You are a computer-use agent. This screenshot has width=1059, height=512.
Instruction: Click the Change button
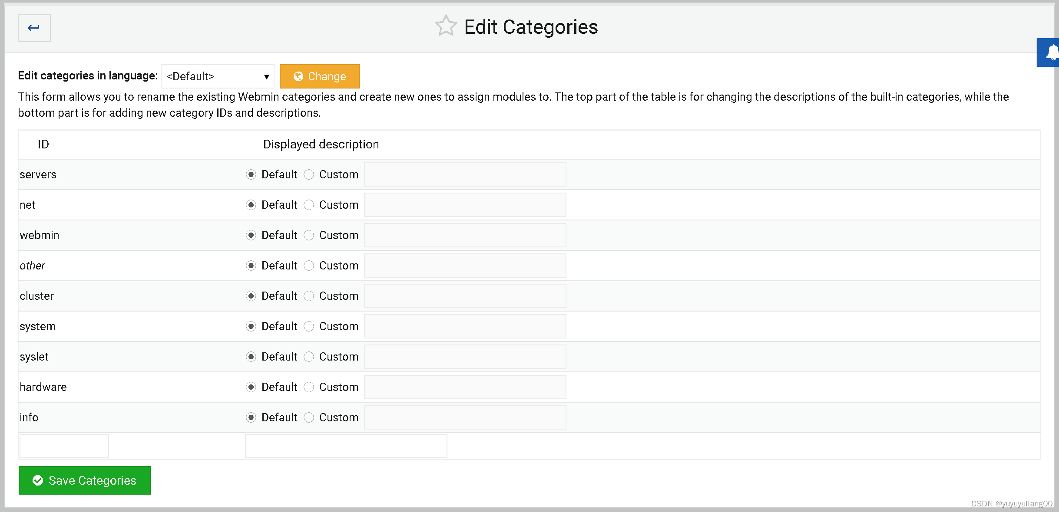(x=320, y=76)
